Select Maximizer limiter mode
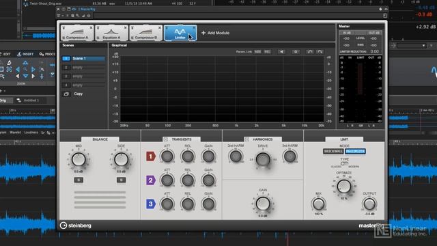Viewport: 437px width, 246px height. [355, 152]
